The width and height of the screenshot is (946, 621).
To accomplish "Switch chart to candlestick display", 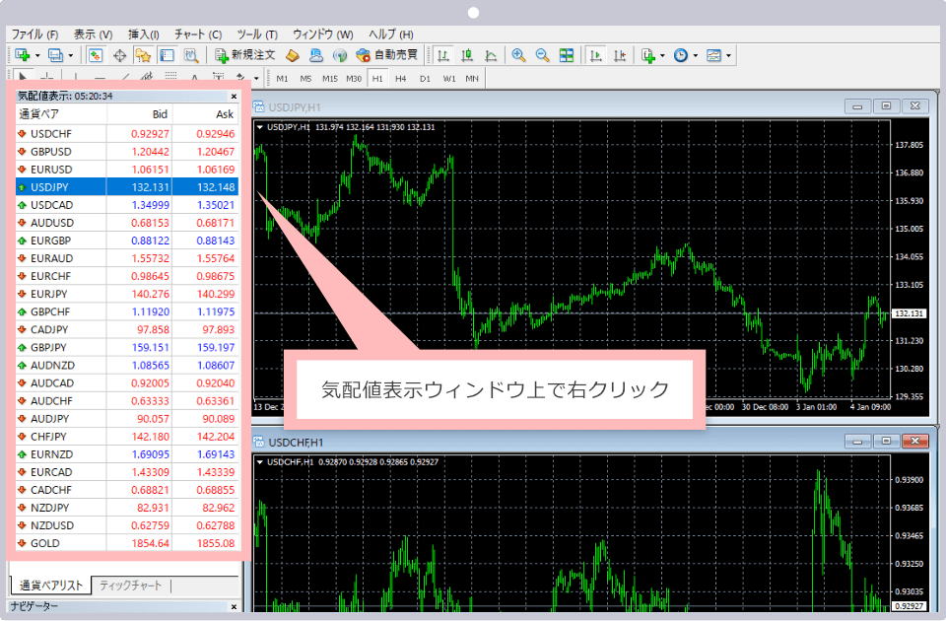I will (467, 55).
